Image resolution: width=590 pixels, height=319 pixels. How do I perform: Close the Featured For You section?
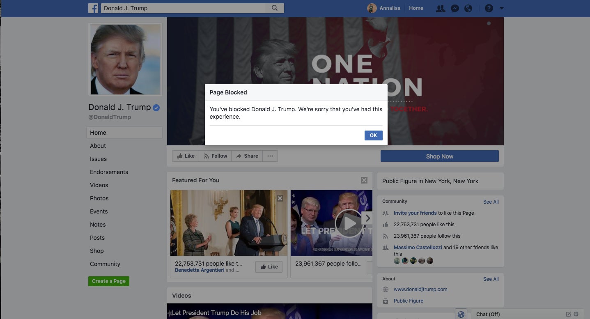point(364,180)
